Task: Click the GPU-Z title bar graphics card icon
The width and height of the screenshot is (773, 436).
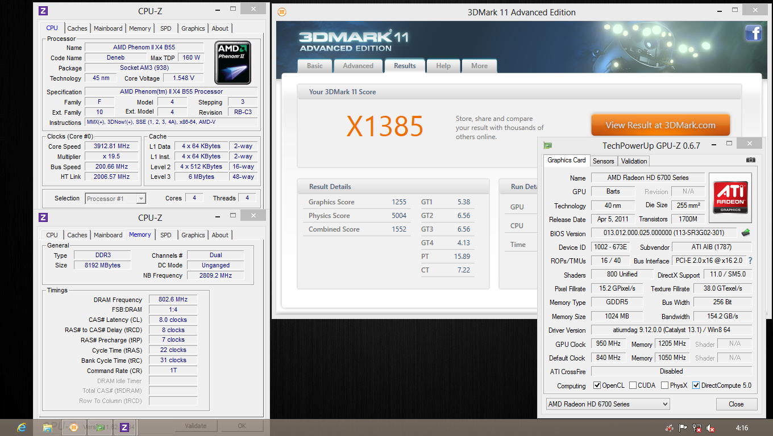Action: click(547, 145)
